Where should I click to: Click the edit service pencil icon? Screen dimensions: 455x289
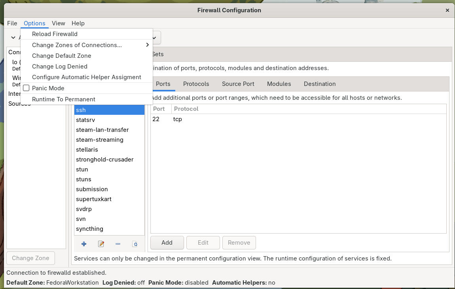[101, 244]
